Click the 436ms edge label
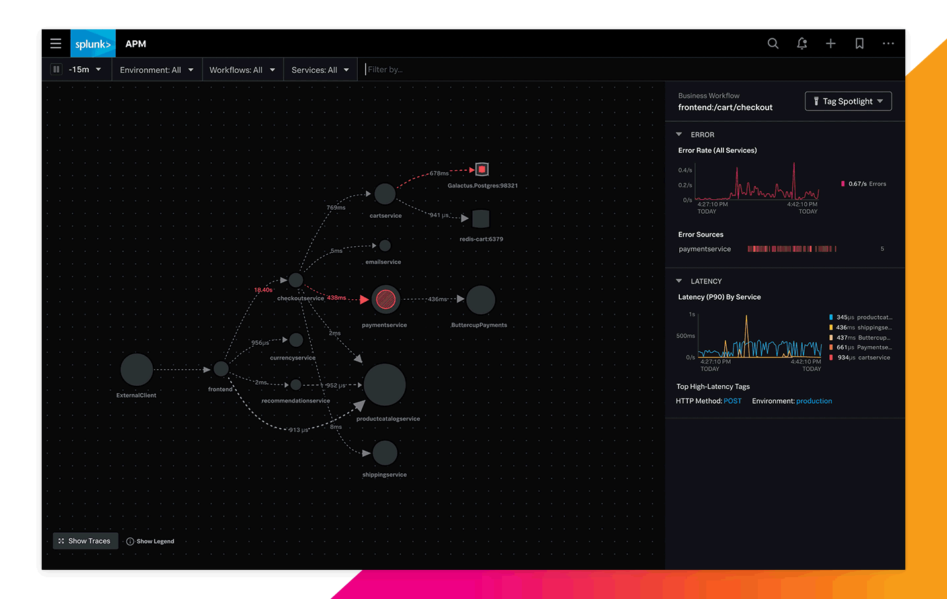Screen dimensions: 947x599 437,299
